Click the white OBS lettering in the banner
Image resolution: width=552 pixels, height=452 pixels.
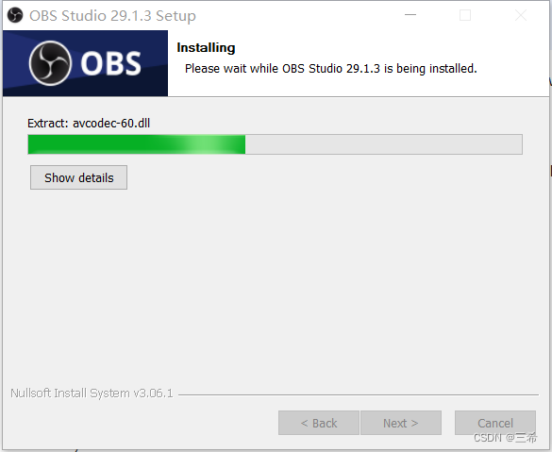[110, 64]
